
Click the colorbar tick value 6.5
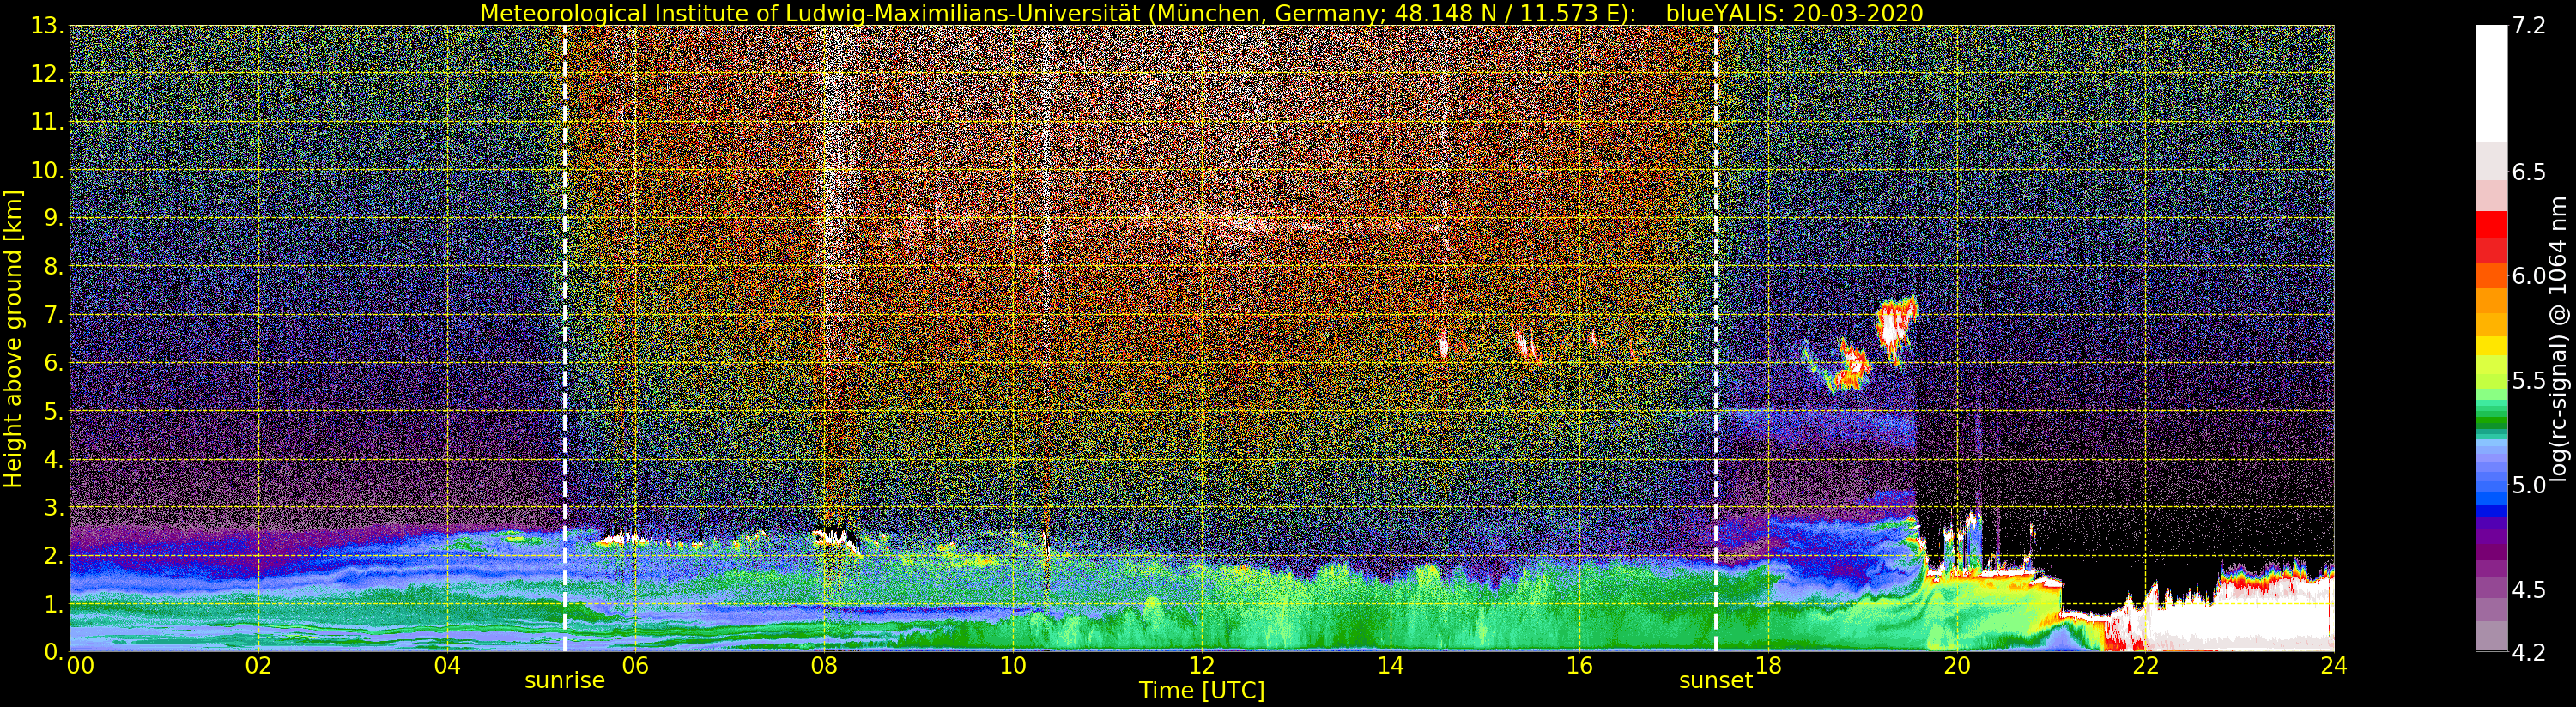click(2528, 173)
